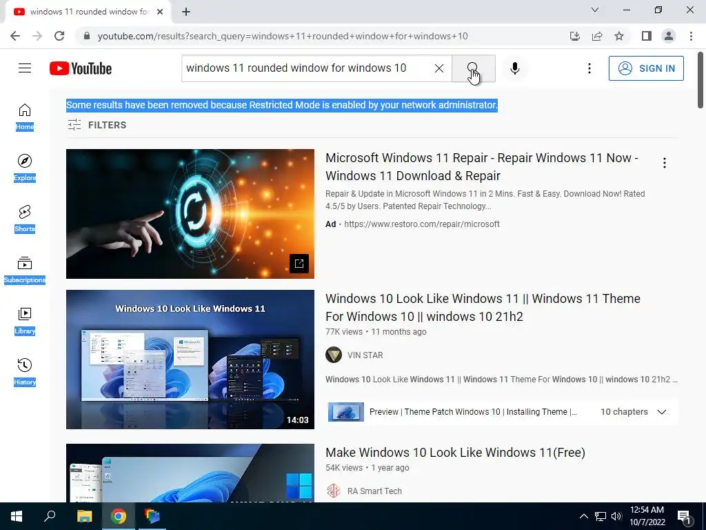The width and height of the screenshot is (706, 530).
Task: Open the Windows Start menu
Action: pyautogui.click(x=17, y=516)
